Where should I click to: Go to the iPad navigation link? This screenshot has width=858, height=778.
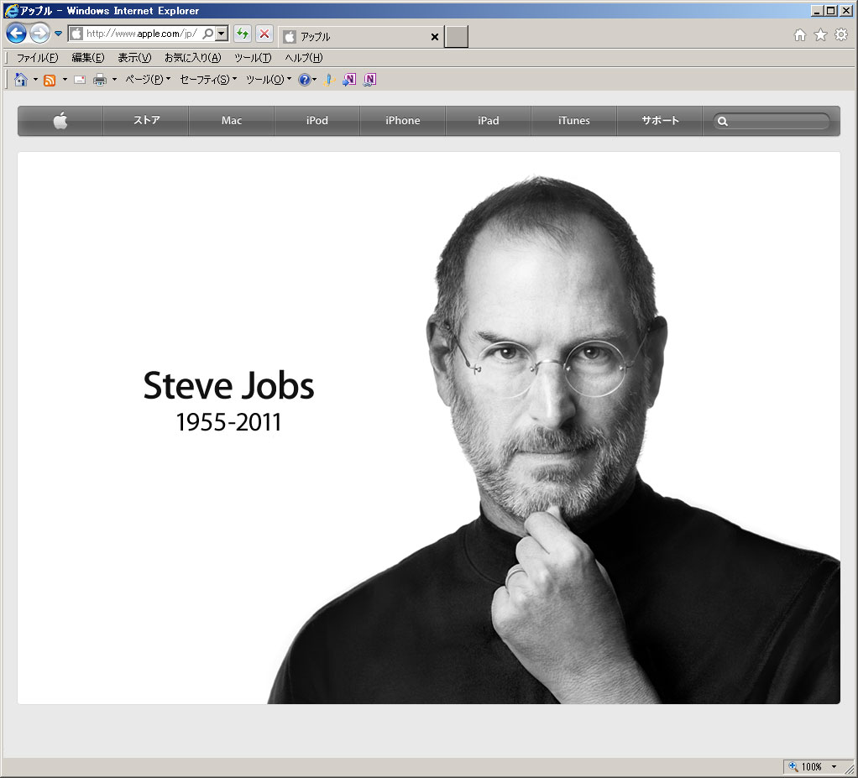pyautogui.click(x=488, y=120)
